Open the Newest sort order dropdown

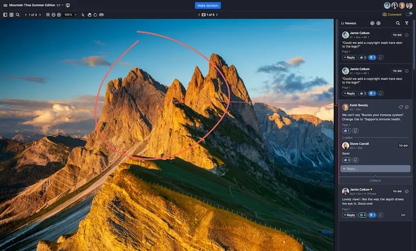click(348, 23)
